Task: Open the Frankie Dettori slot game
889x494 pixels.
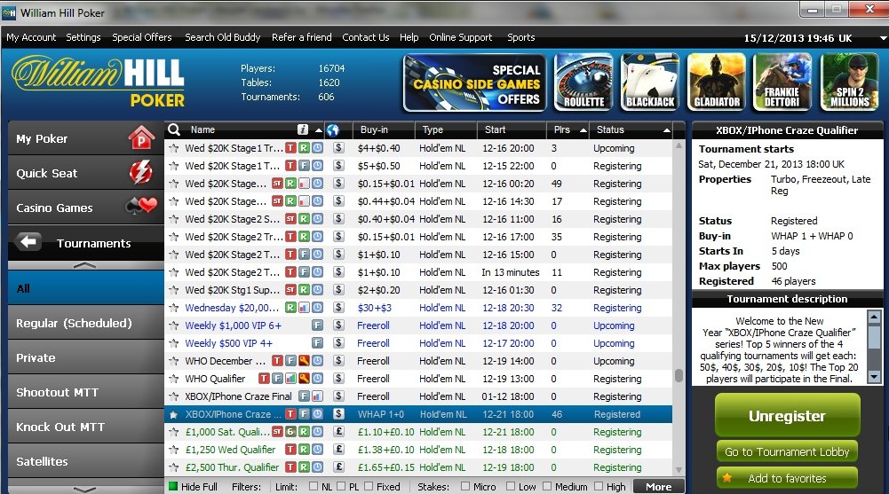Action: pos(782,82)
